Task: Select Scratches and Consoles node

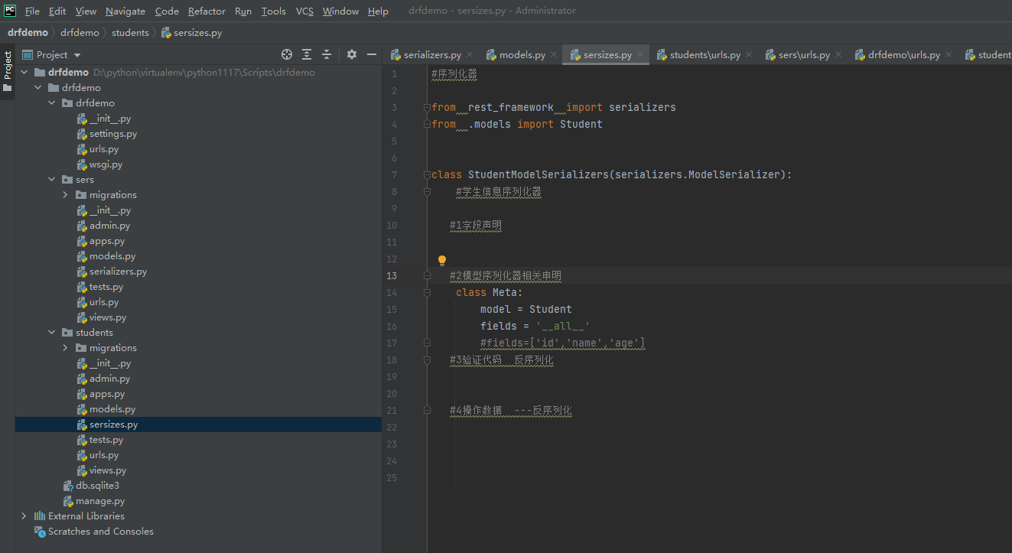Action: click(x=100, y=531)
